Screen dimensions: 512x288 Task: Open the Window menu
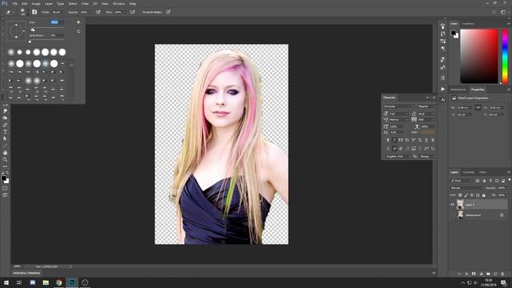[x=118, y=3]
